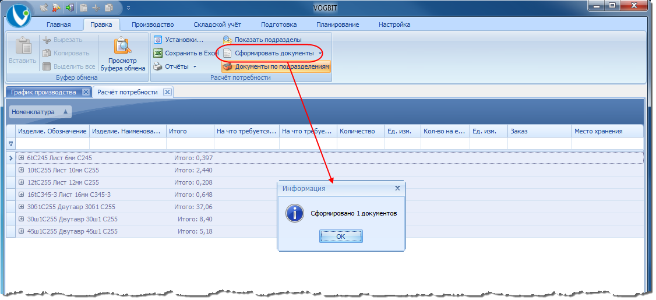Close the График производства tab
656x300 pixels.
click(x=86, y=92)
